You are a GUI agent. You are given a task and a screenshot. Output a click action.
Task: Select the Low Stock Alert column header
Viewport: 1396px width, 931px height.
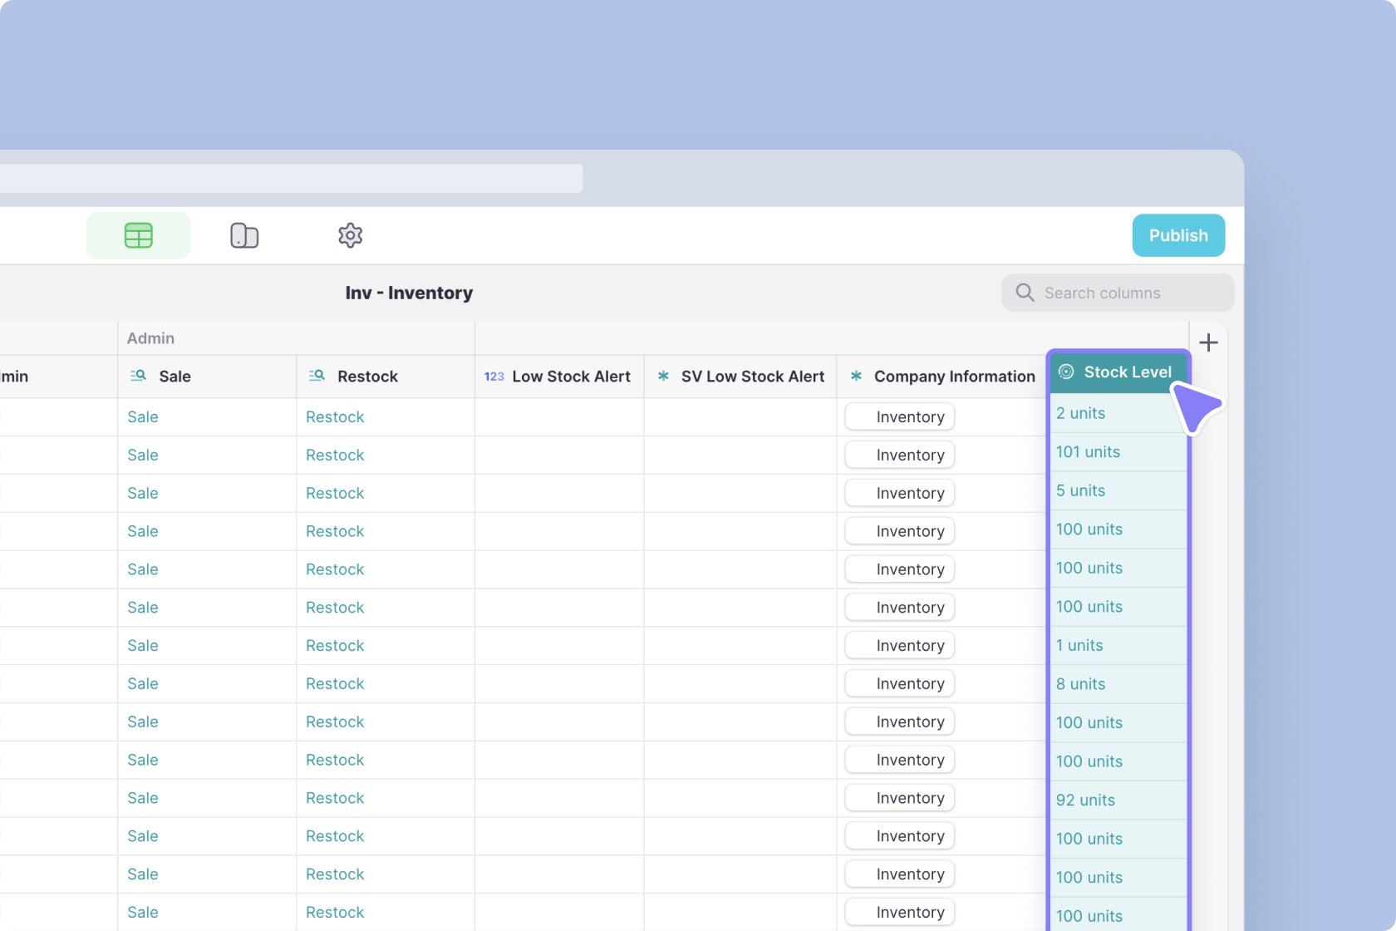570,377
